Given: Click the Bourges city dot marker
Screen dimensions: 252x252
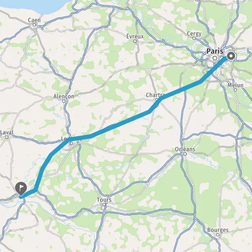Looking at the screenshot, I should (x=218, y=235).
